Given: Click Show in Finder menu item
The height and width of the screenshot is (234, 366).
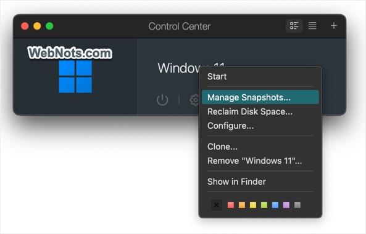Looking at the screenshot, I should click(260, 182).
